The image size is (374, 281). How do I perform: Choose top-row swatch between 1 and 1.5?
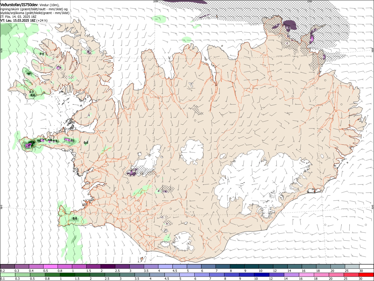click(79, 267)
